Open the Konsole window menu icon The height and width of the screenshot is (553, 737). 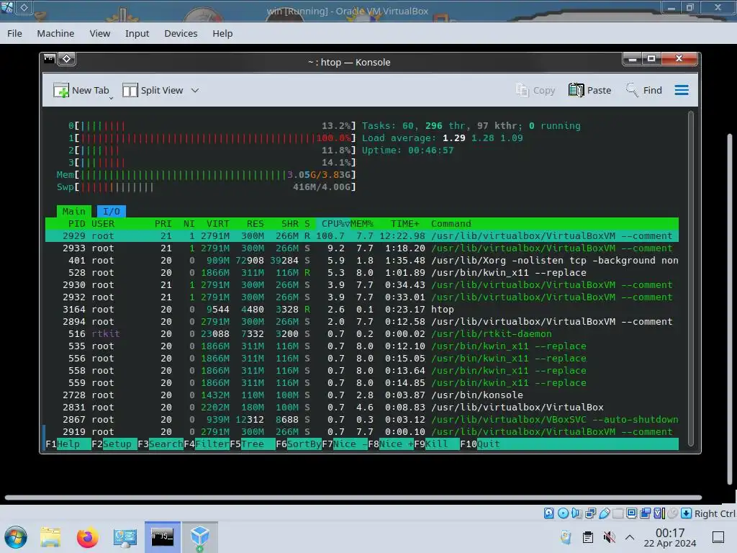[x=50, y=59]
